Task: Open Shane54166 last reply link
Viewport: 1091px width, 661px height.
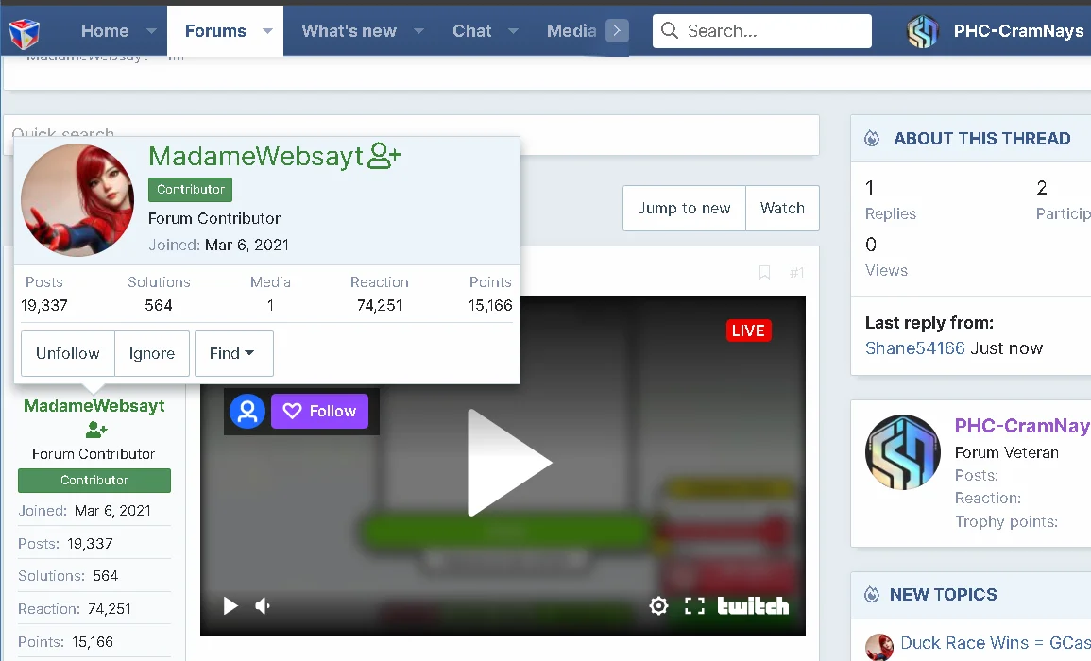Action: point(915,347)
